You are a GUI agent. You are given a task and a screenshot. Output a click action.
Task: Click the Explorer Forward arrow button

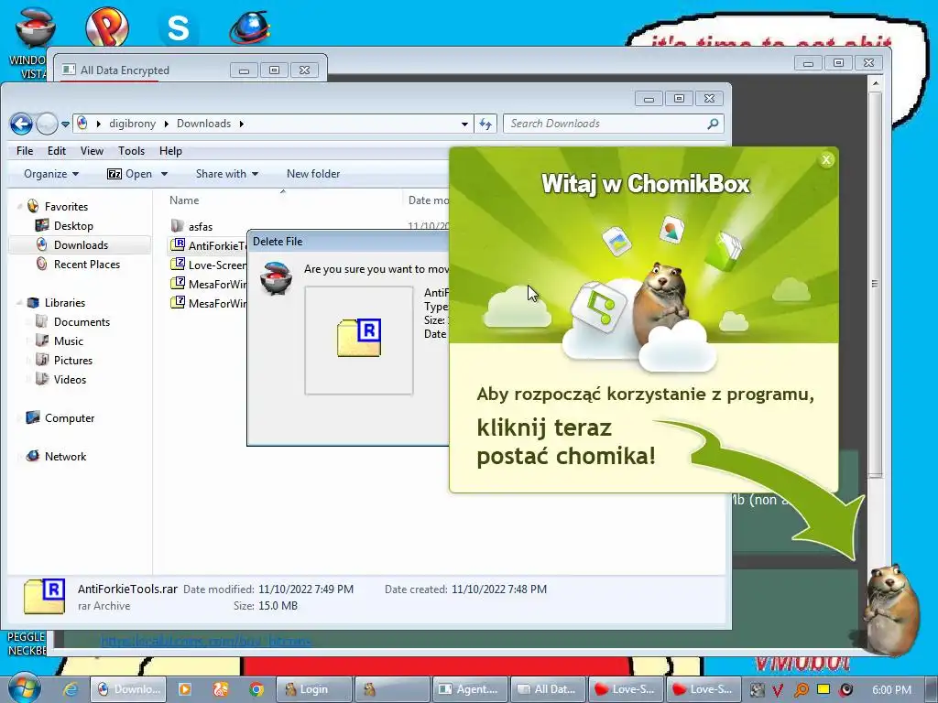tap(47, 124)
